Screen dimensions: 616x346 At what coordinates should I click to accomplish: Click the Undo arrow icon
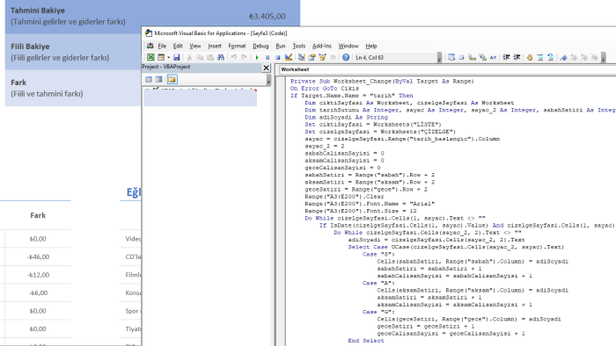pyautogui.click(x=234, y=57)
